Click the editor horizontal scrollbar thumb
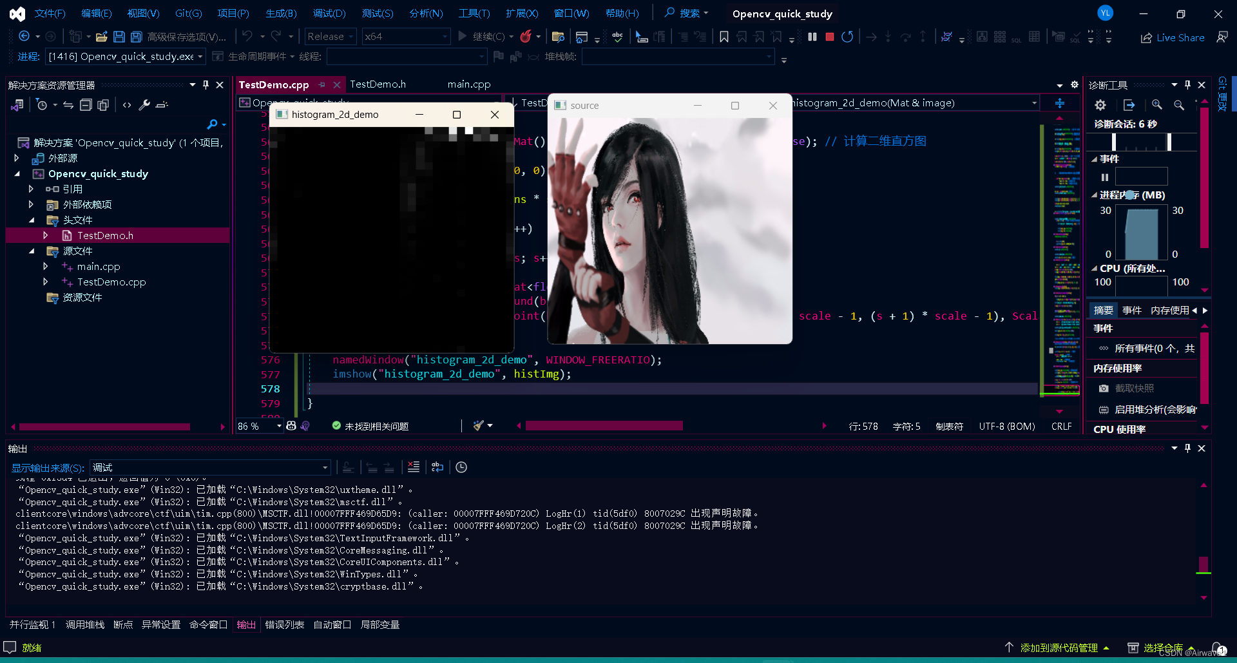This screenshot has height=663, width=1237. pyautogui.click(x=604, y=426)
